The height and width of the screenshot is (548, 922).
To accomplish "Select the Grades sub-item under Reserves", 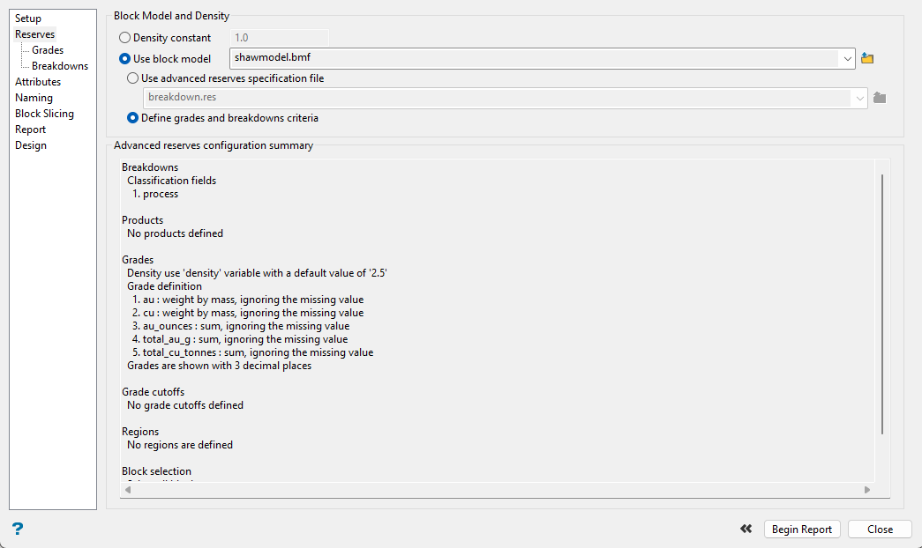I will pyautogui.click(x=48, y=50).
